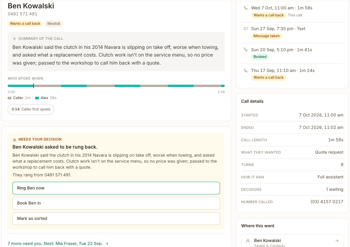Select the Ring Ben now option
The image size is (350, 247).
coord(116,188)
